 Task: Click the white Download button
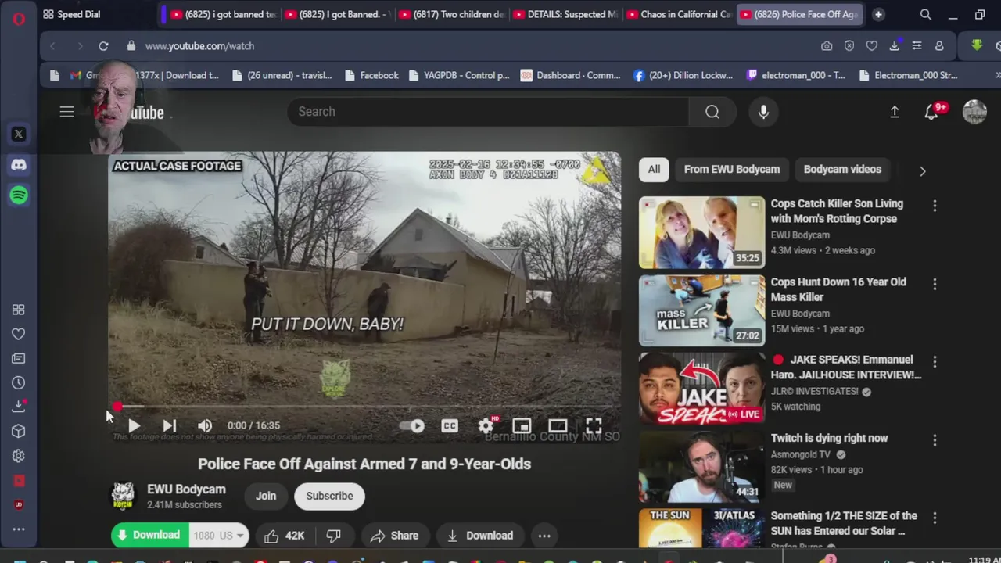point(480,536)
